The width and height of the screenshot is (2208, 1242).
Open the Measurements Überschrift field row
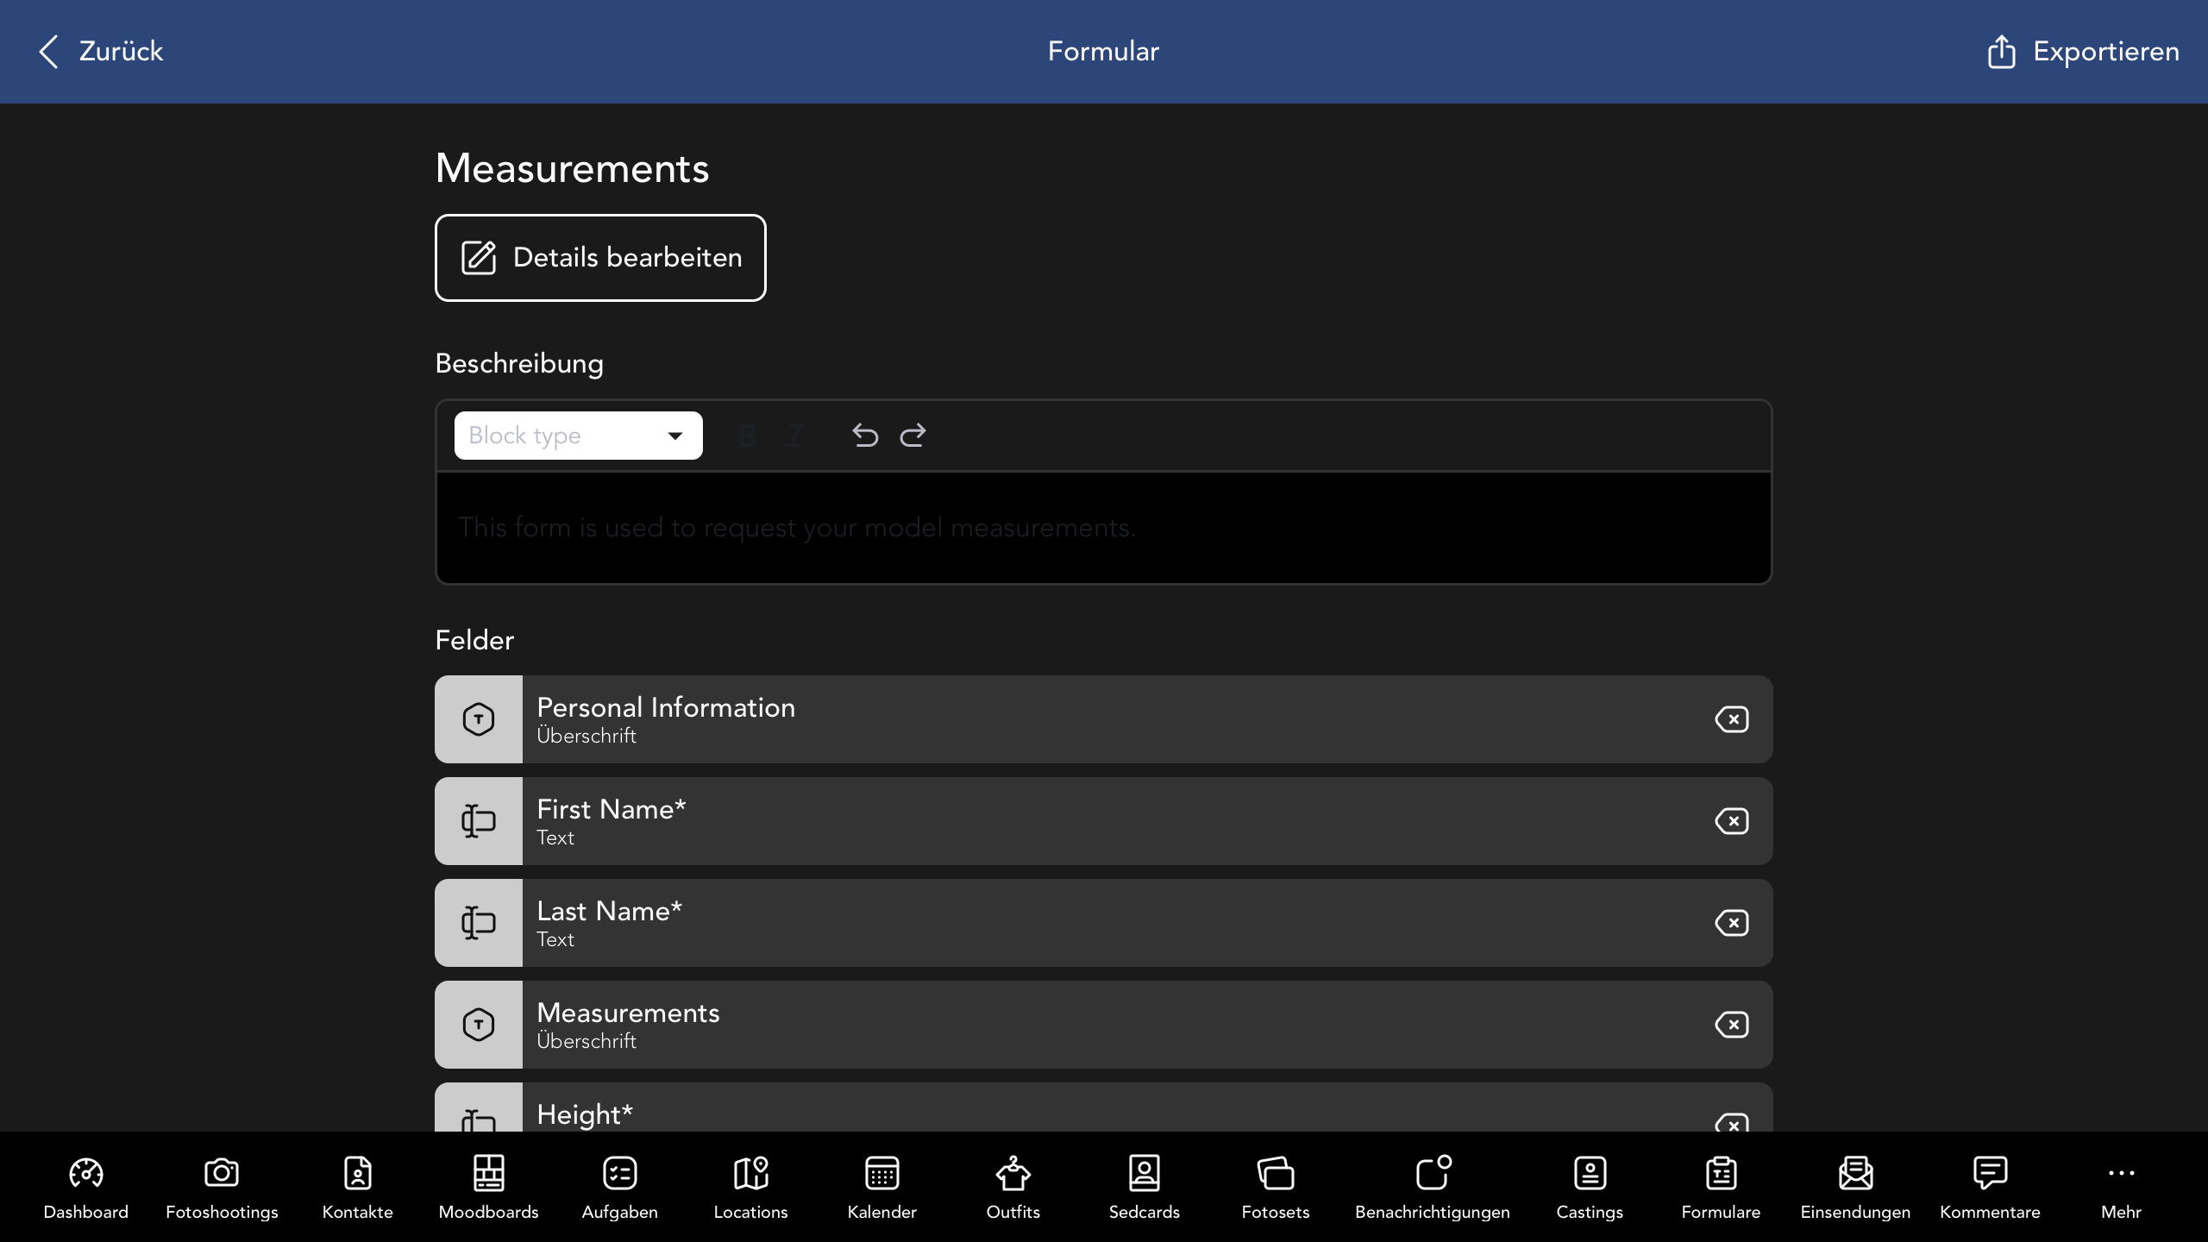(x=1104, y=1025)
